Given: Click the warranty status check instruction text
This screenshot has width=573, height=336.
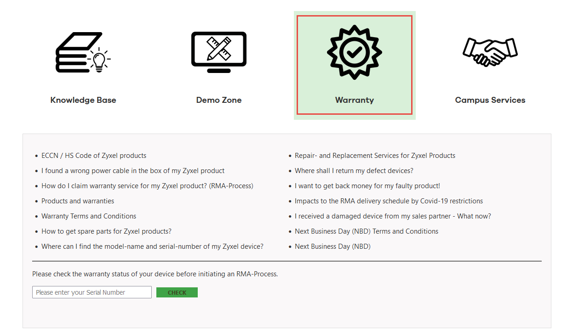Looking at the screenshot, I should pyautogui.click(x=155, y=274).
